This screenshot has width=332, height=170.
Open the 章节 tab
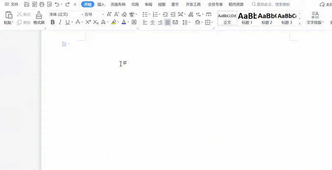tap(175, 5)
